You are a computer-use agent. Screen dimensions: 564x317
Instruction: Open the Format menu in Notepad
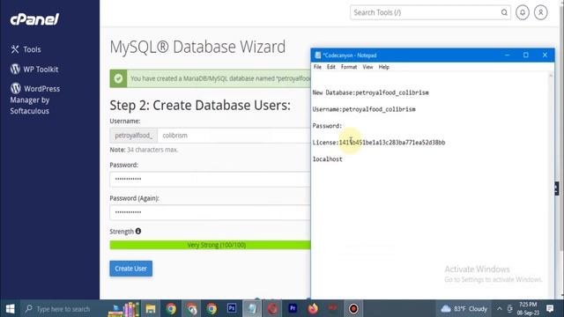pos(349,67)
